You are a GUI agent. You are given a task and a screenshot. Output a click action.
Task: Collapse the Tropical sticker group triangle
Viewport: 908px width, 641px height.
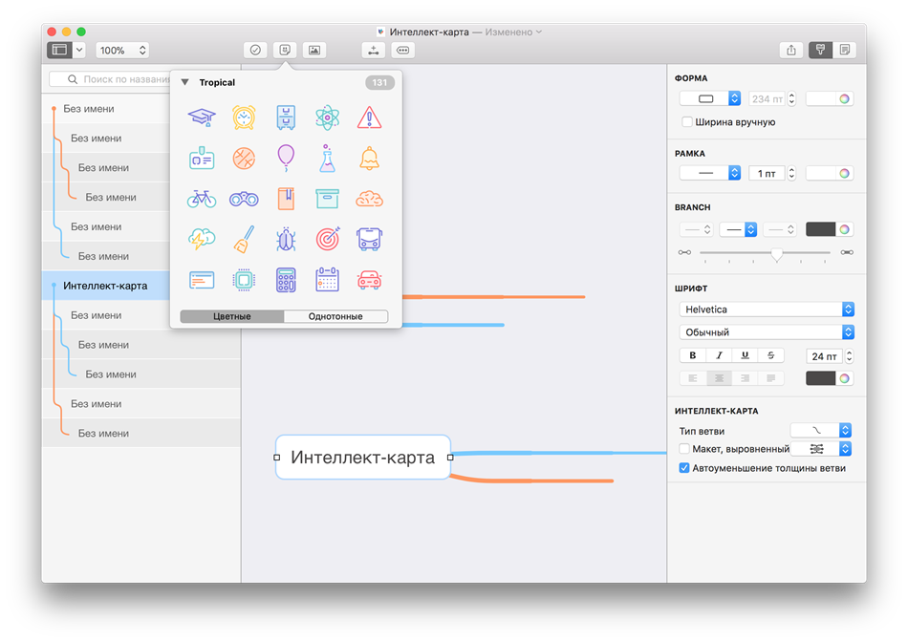pos(185,83)
